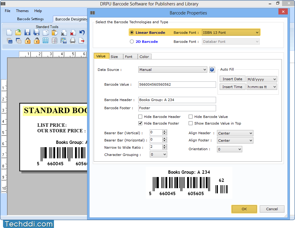Open the Align Footer dropdown
295x228 pixels.
235,141
